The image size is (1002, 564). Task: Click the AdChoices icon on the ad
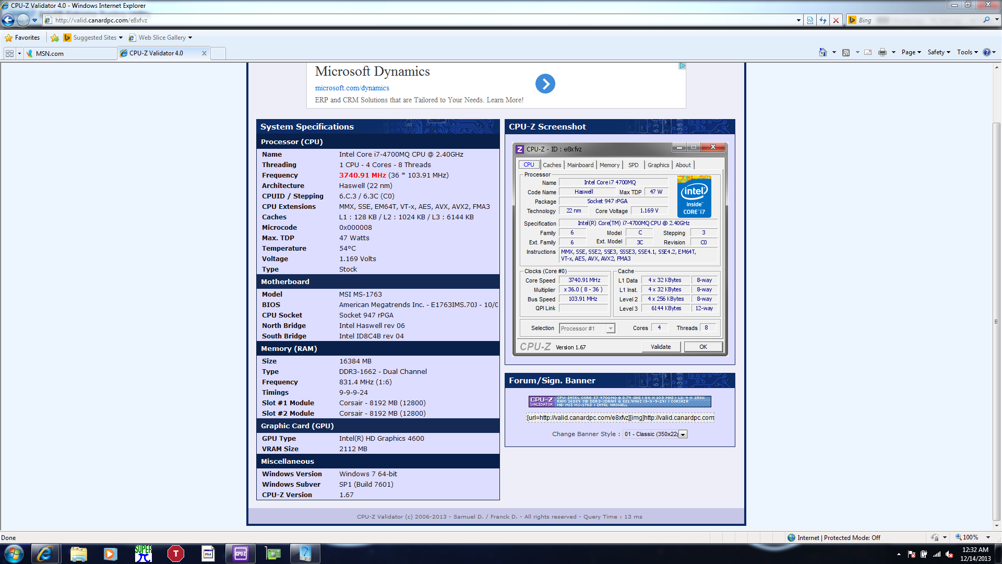(x=682, y=66)
